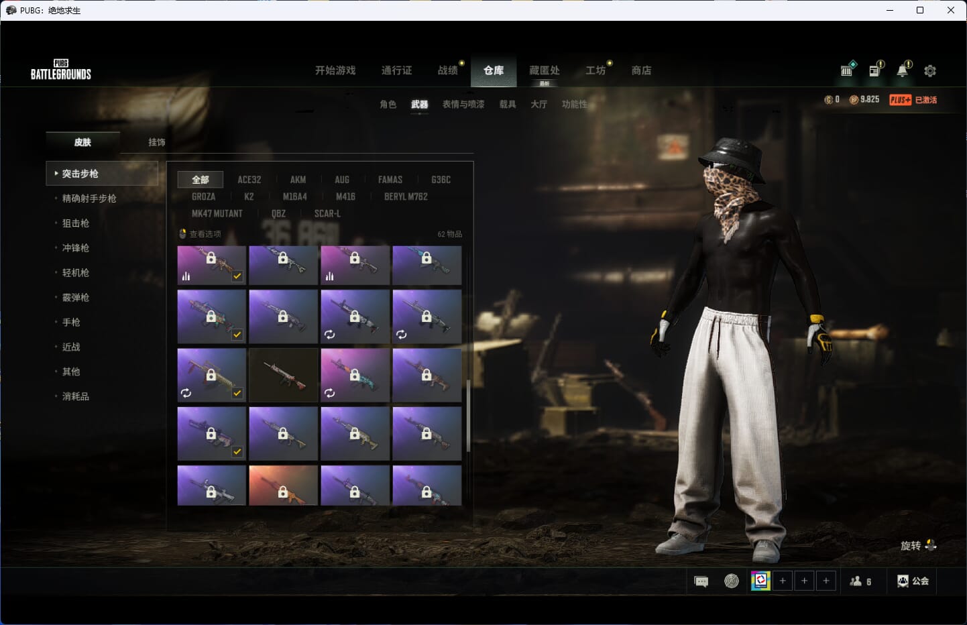Open the 通行证 main tab
This screenshot has height=625, width=967.
(x=397, y=70)
